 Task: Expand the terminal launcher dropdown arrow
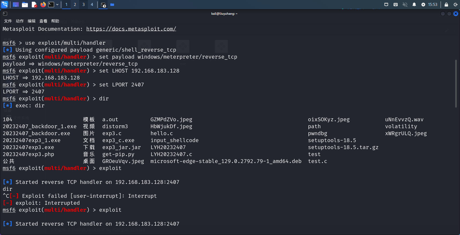point(57,5)
